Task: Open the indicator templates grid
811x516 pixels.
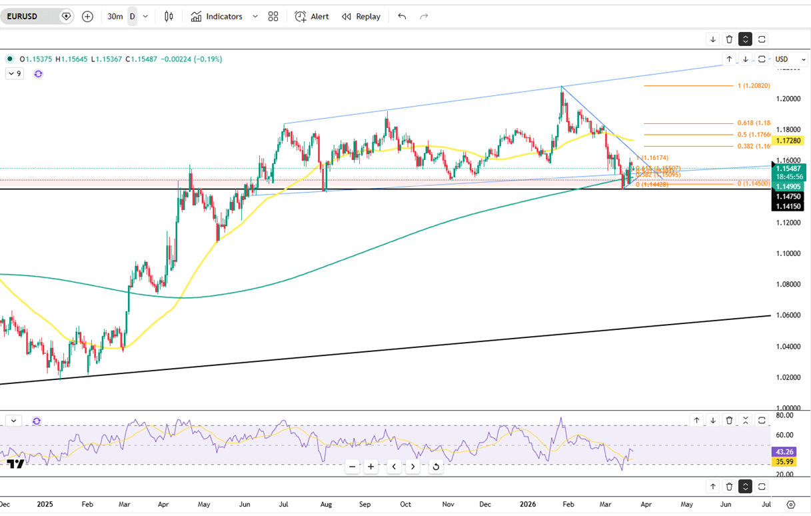Action: click(273, 17)
